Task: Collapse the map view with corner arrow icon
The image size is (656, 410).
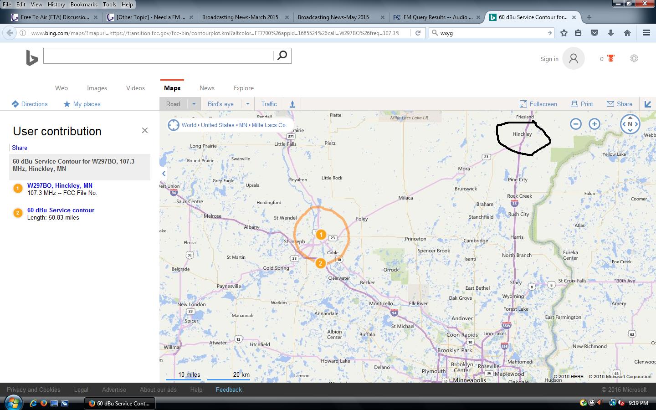Action: point(648,104)
